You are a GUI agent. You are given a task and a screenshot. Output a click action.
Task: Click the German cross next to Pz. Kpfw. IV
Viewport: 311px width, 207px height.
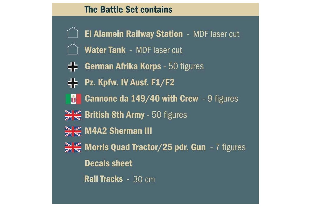click(x=73, y=83)
